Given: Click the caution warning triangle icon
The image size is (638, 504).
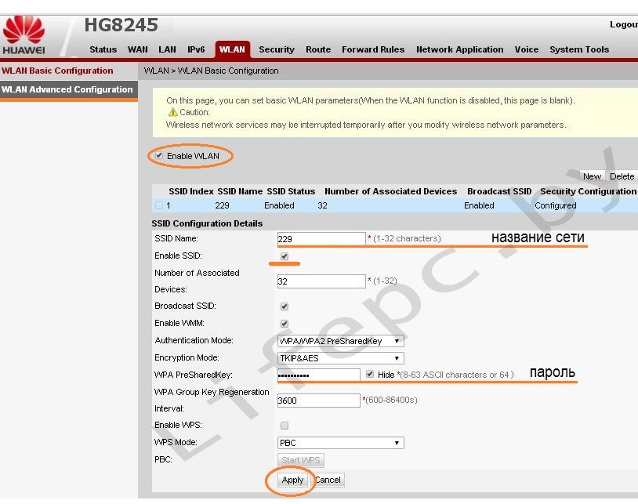Looking at the screenshot, I should 172,112.
